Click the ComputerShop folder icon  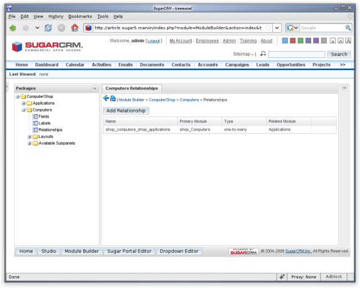coord(23,96)
